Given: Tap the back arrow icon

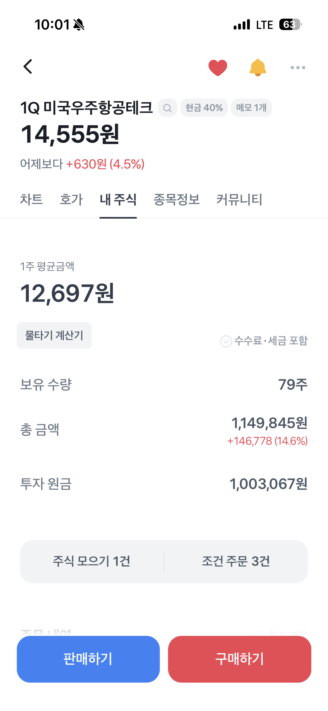Looking at the screenshot, I should point(28,67).
